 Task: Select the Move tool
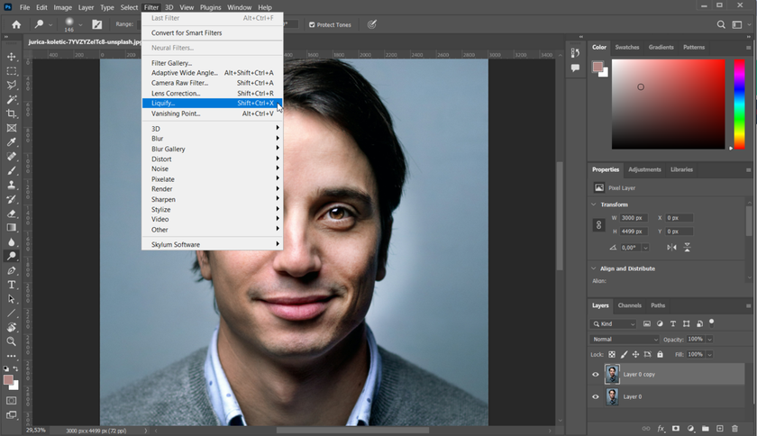pos(12,57)
